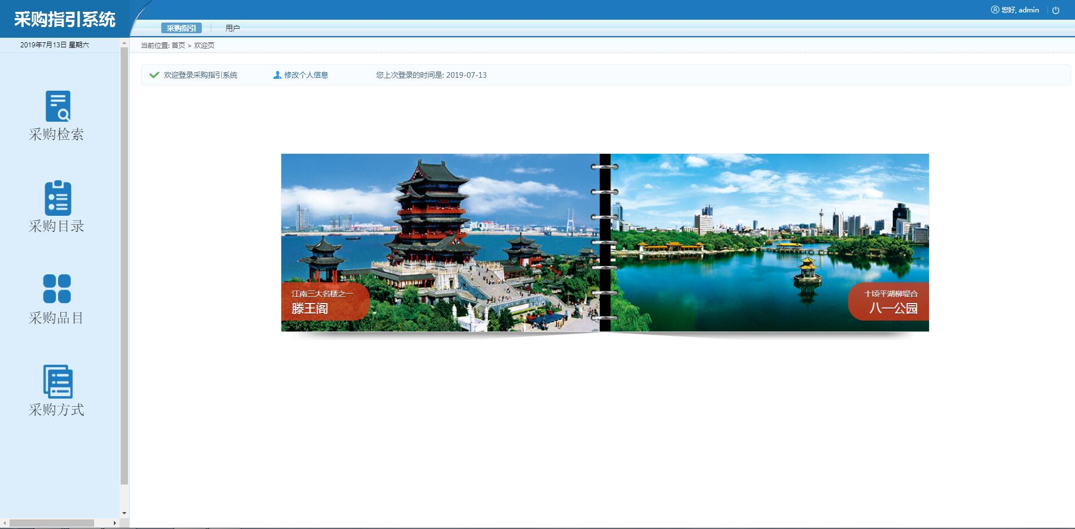The width and height of the screenshot is (1075, 529).
Task: Click 欢迎页 in the breadcrumb
Action: tap(204, 46)
